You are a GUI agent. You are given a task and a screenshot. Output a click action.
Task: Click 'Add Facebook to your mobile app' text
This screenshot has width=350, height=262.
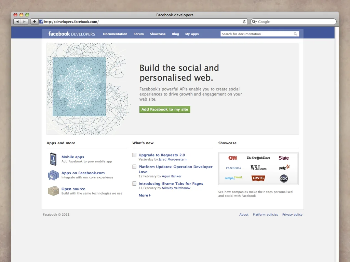86,161
